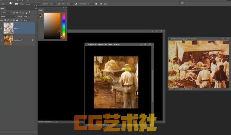Lock all padlock icon

click(17, 20)
